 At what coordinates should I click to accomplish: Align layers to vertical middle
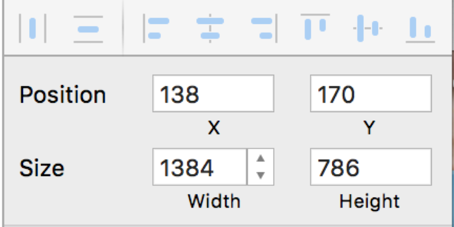pyautogui.click(x=367, y=28)
